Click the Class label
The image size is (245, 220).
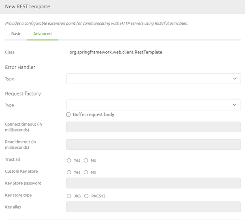click(10, 52)
